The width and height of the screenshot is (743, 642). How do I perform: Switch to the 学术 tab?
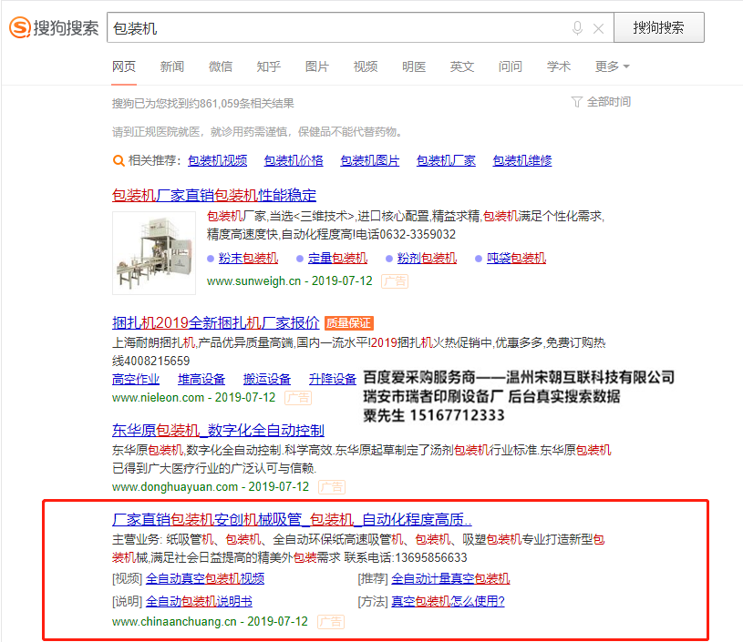(x=559, y=66)
